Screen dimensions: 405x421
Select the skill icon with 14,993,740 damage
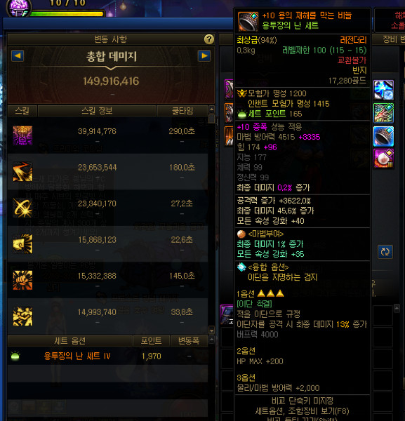pos(23,316)
